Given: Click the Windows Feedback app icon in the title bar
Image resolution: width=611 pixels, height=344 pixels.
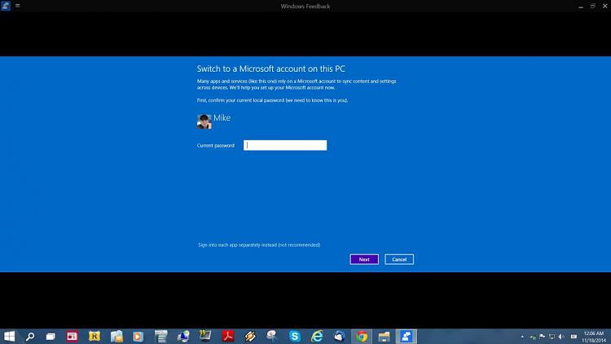Looking at the screenshot, I should pos(6,6).
